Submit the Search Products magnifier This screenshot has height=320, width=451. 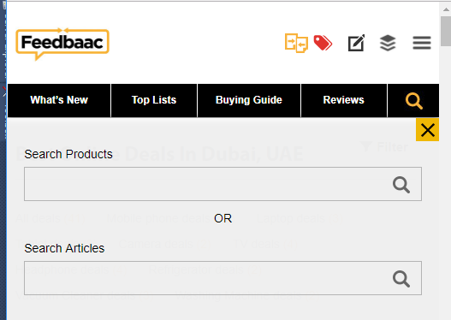pos(401,185)
